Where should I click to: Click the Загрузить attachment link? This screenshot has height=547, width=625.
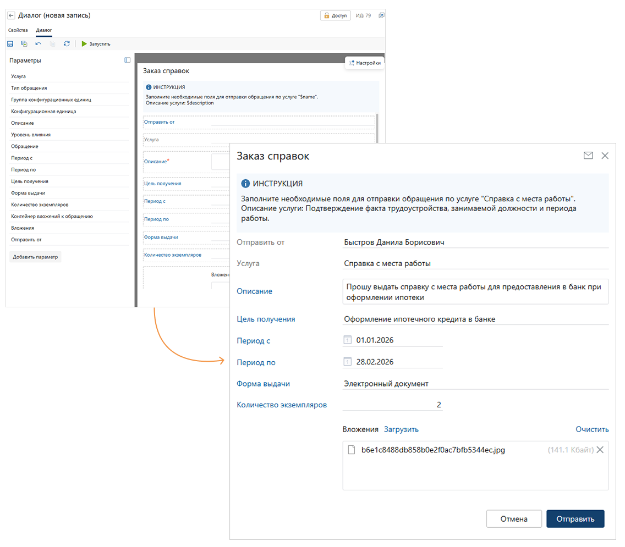[x=401, y=429]
